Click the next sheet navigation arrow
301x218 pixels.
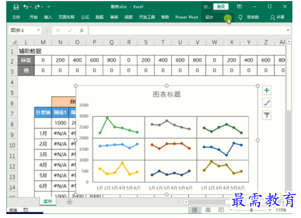(25, 201)
